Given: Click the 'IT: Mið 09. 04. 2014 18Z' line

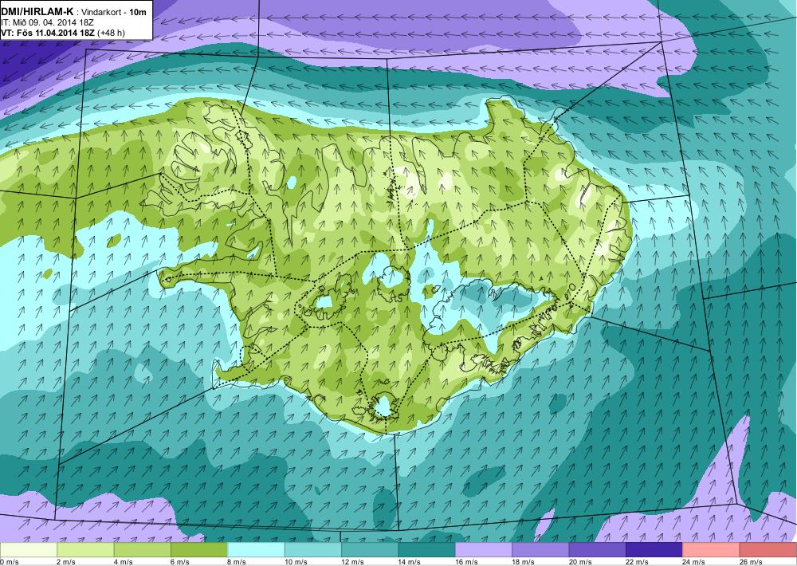Looking at the screenshot, I should coord(47,22).
